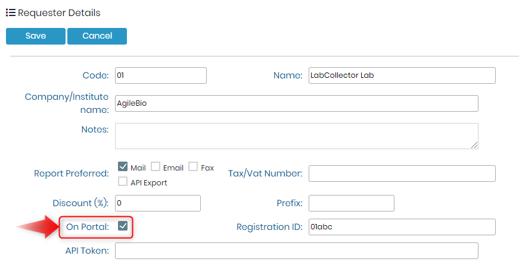Viewport: 519px width, 265px height.
Task: Uncheck the Mail report checkbox
Action: 123,166
